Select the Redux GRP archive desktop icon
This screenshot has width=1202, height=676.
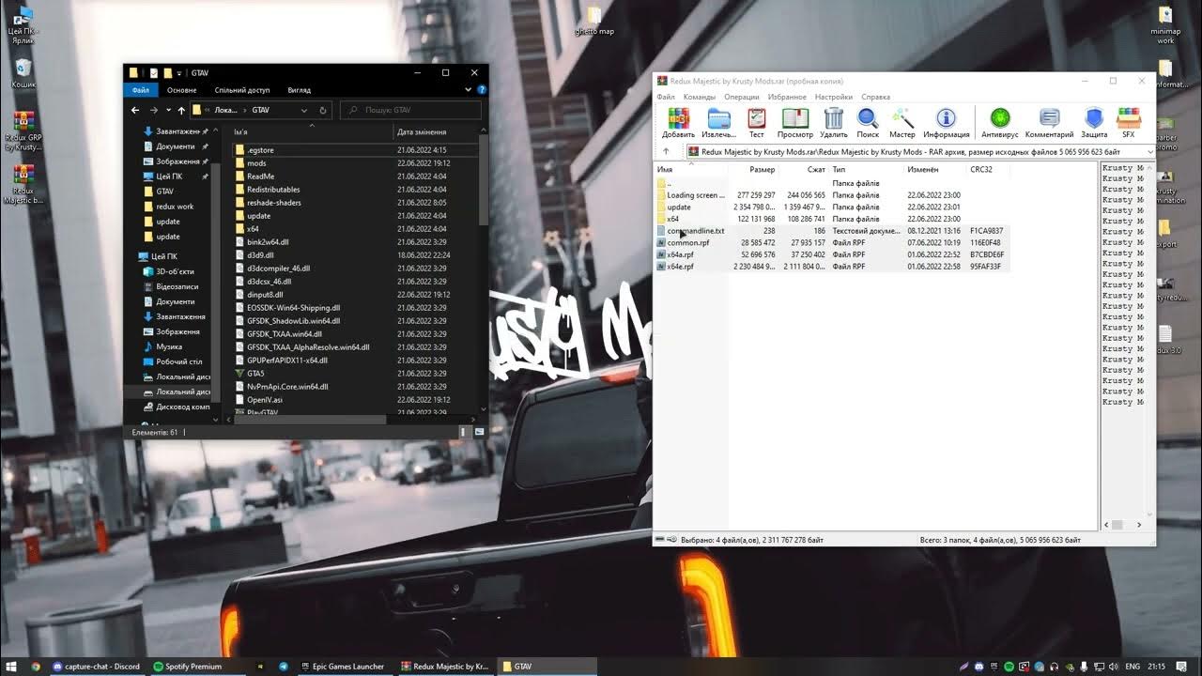tap(24, 131)
